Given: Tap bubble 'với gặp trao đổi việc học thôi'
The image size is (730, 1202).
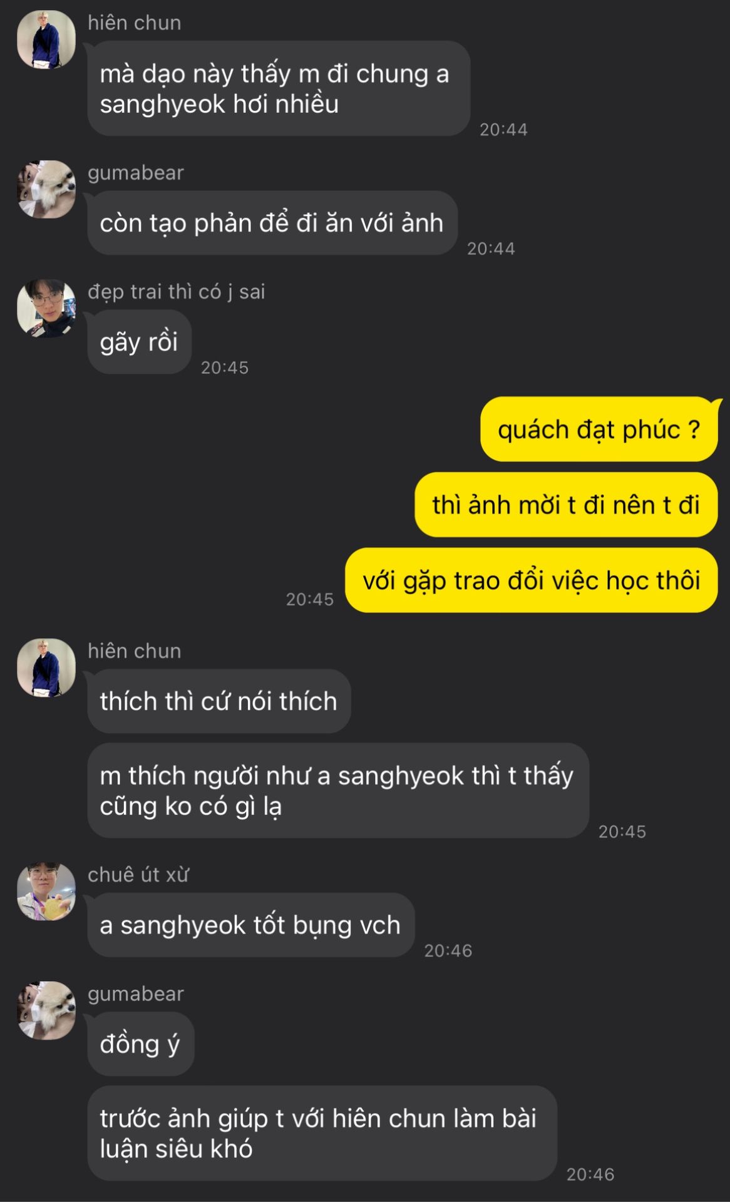Looking at the screenshot, I should (x=532, y=580).
